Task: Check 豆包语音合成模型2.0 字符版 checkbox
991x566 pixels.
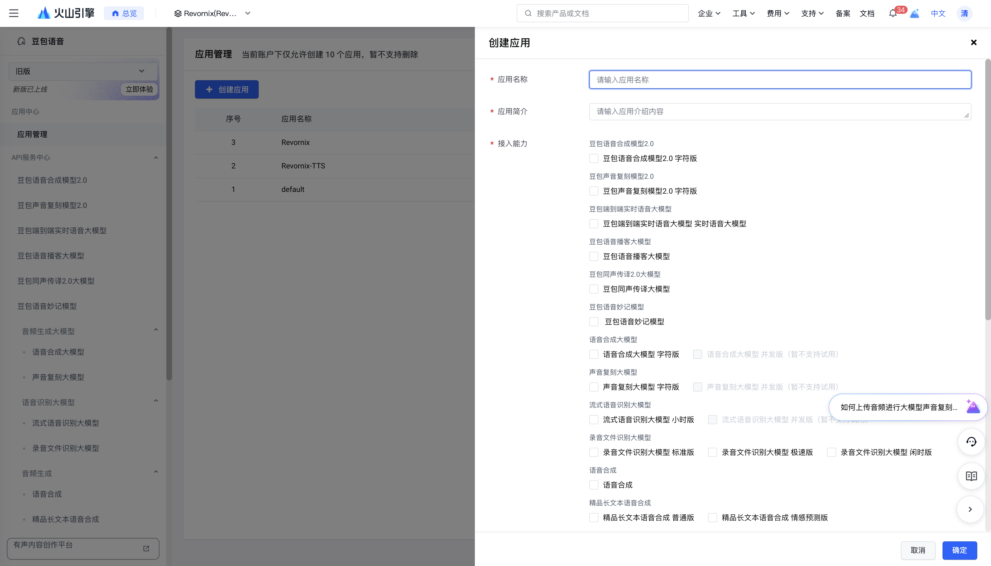Action: coord(594,159)
